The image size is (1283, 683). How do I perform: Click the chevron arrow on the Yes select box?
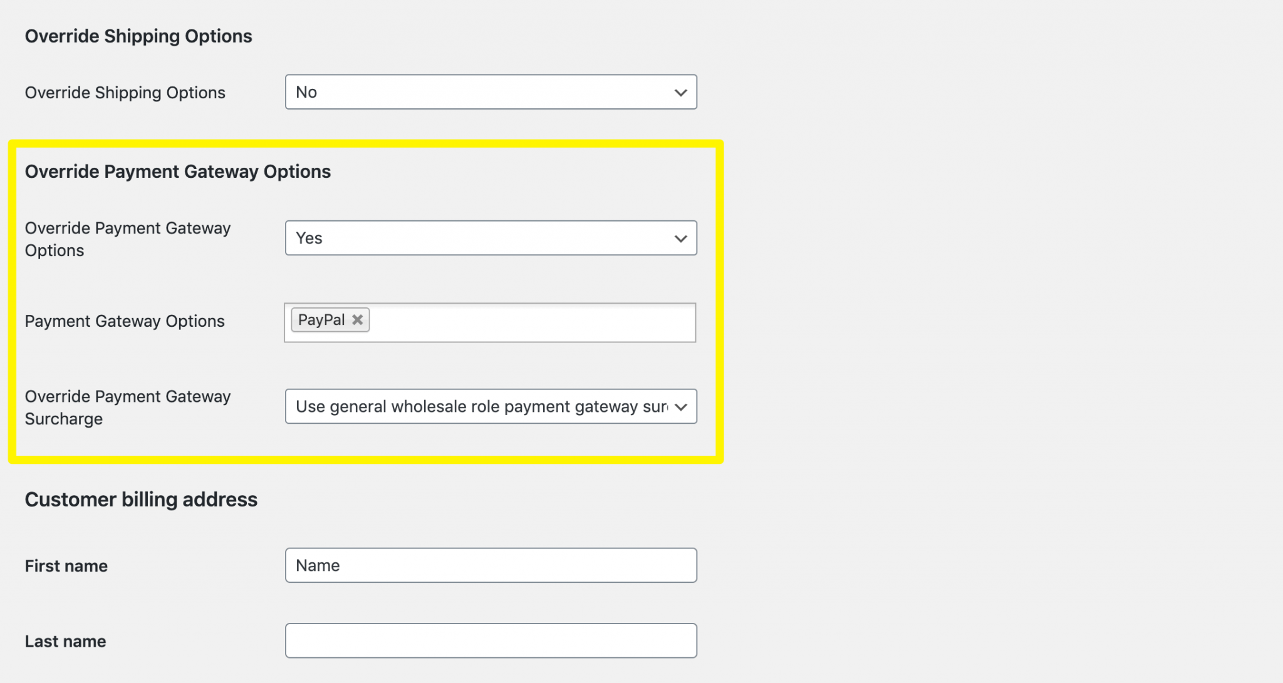[x=680, y=239]
